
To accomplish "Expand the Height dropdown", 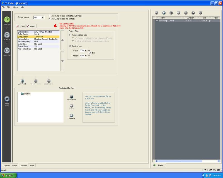I will 86,56.
